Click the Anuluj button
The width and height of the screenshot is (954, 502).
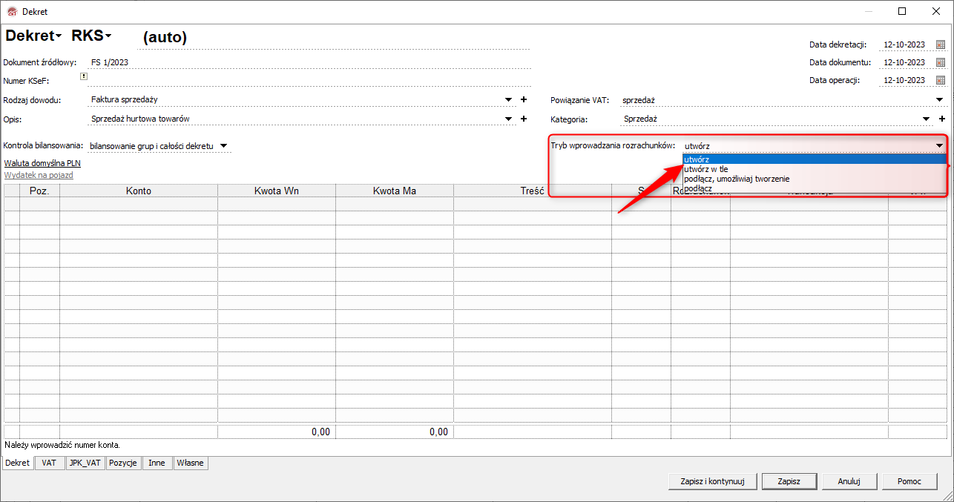point(849,481)
